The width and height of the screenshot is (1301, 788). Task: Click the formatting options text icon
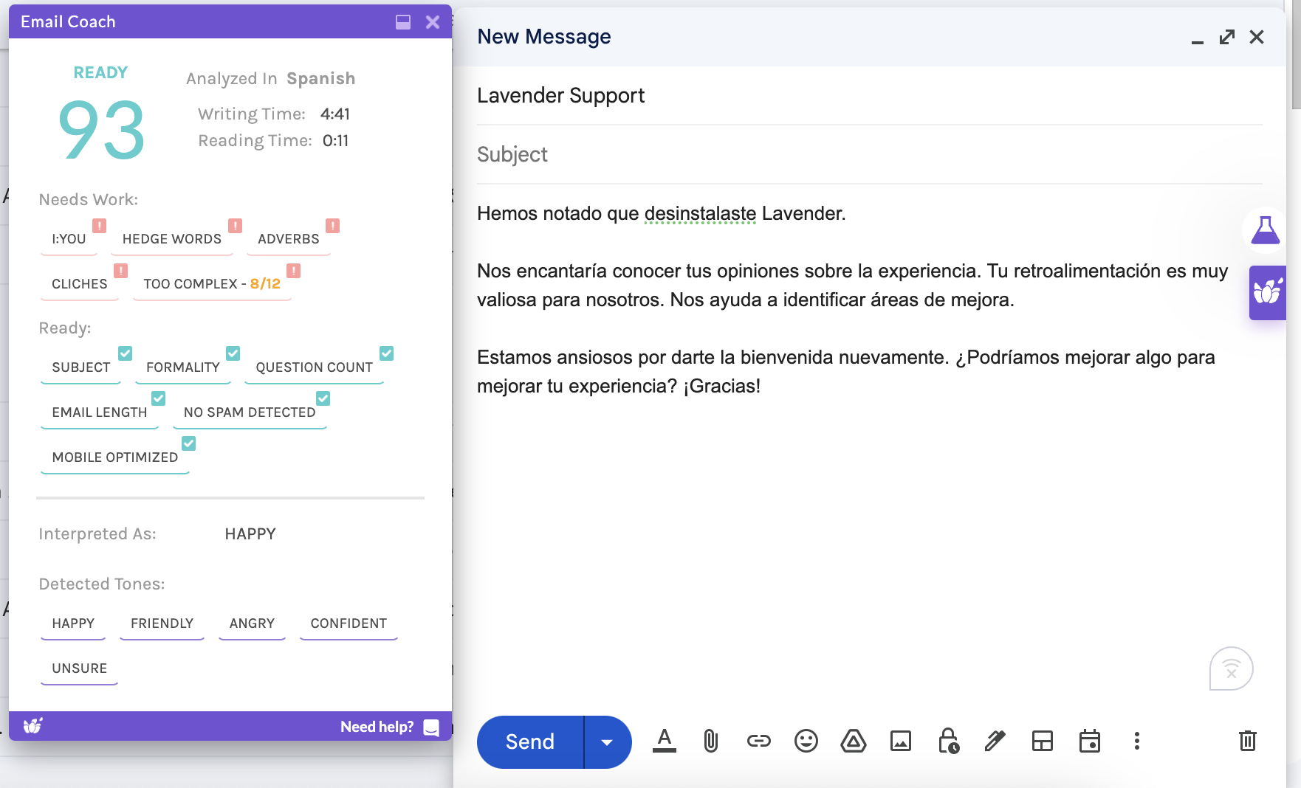click(664, 741)
